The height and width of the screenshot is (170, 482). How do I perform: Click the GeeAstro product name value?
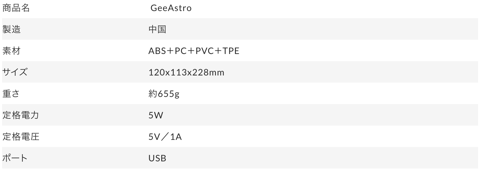click(171, 8)
